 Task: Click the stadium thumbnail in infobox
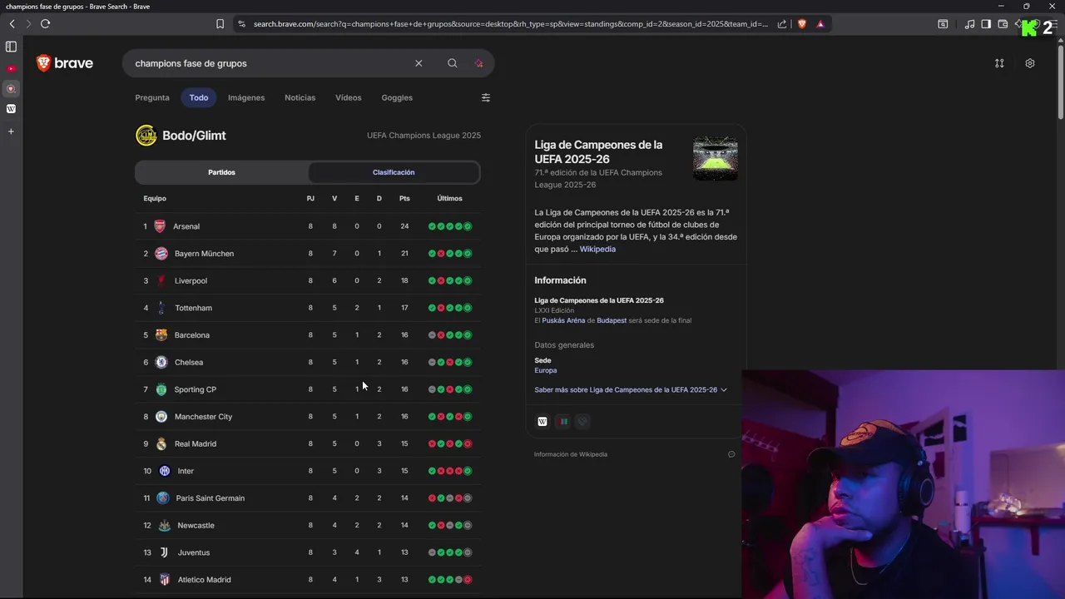[715, 158]
